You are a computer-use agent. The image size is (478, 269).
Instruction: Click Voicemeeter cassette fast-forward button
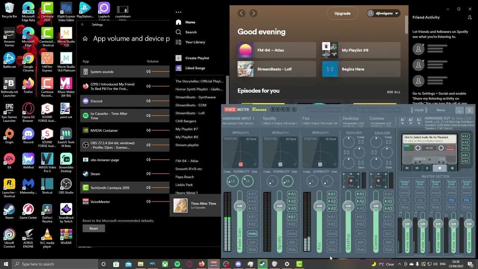417,168
